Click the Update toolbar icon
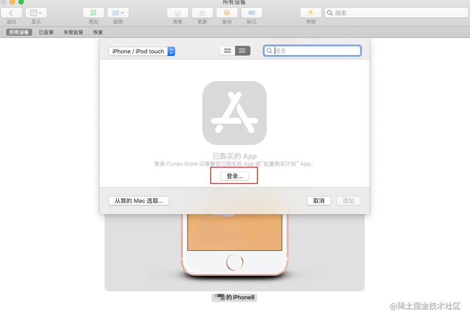 (x=202, y=13)
